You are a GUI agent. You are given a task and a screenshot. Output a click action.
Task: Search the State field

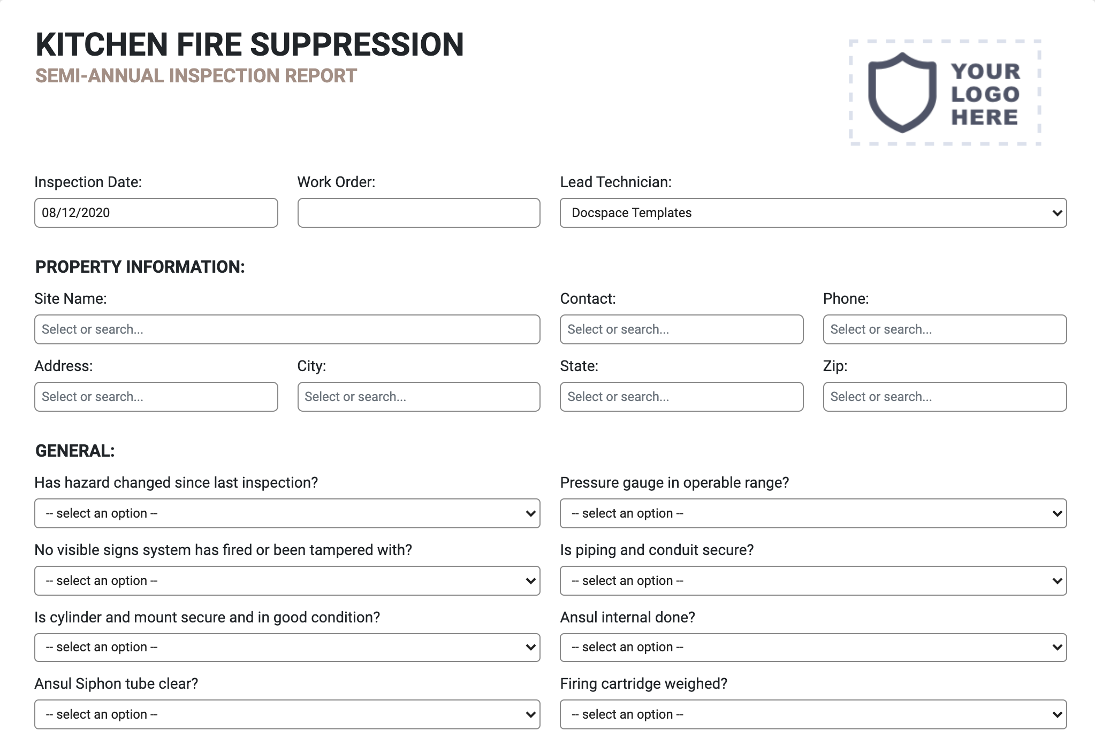pyautogui.click(x=681, y=396)
